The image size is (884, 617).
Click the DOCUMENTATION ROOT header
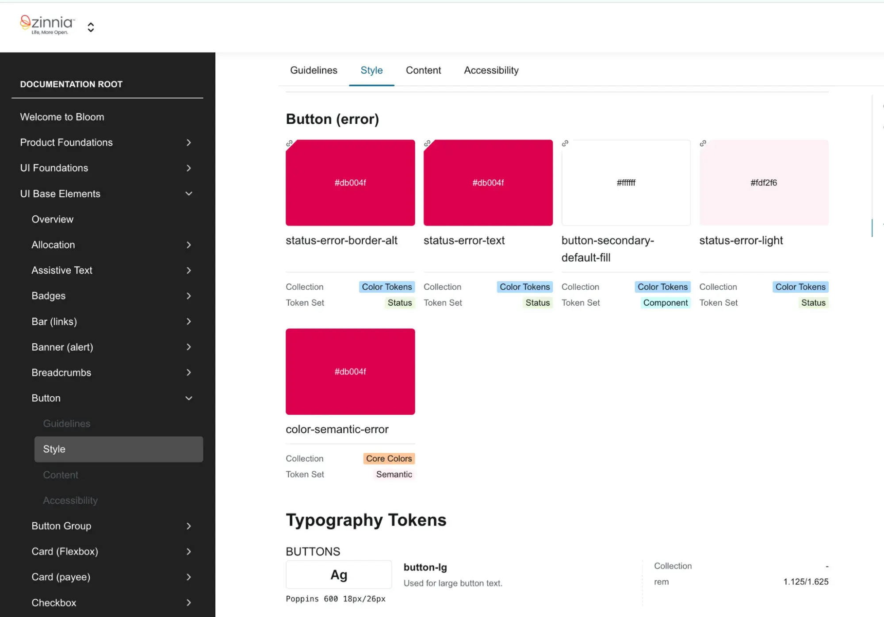point(71,84)
